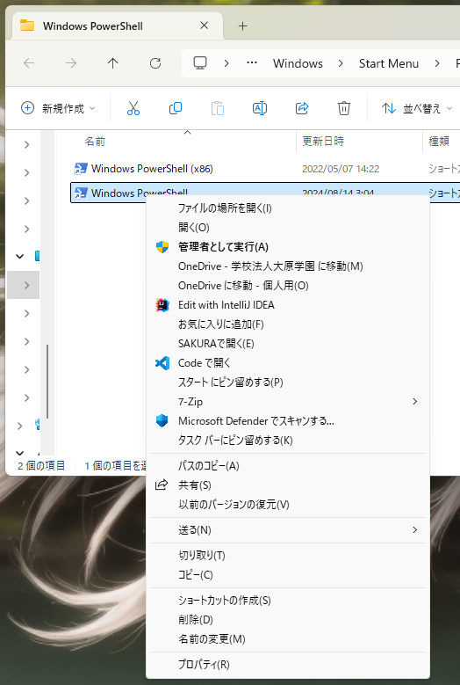460x685 pixels.
Task: Expand the 送る(N) submenu arrow
Action: (x=414, y=530)
